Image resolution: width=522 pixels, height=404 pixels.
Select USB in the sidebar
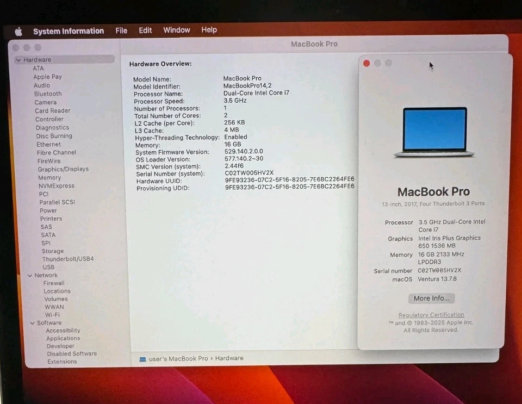[48, 267]
